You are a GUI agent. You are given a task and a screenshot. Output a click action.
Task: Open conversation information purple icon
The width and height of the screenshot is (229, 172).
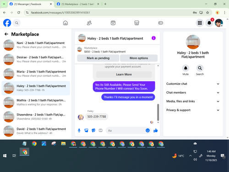click(x=153, y=38)
